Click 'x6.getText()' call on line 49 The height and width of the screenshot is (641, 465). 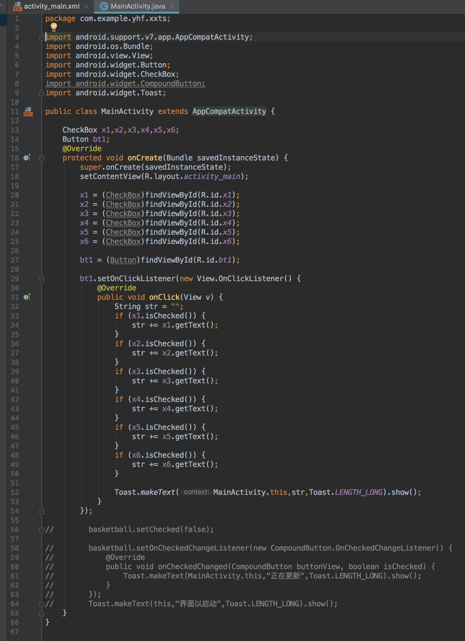point(188,464)
